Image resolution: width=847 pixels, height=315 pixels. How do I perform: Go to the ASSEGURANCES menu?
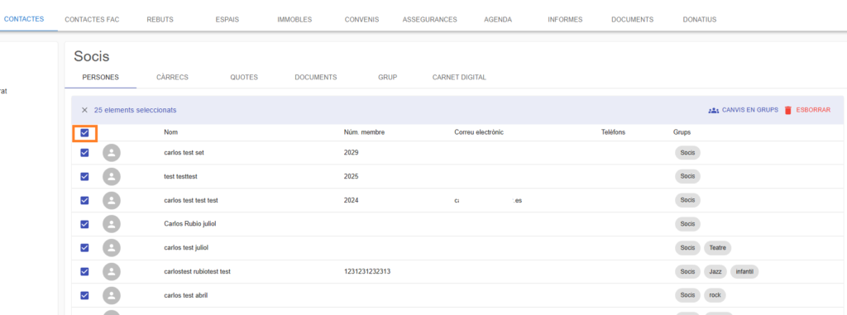[430, 20]
